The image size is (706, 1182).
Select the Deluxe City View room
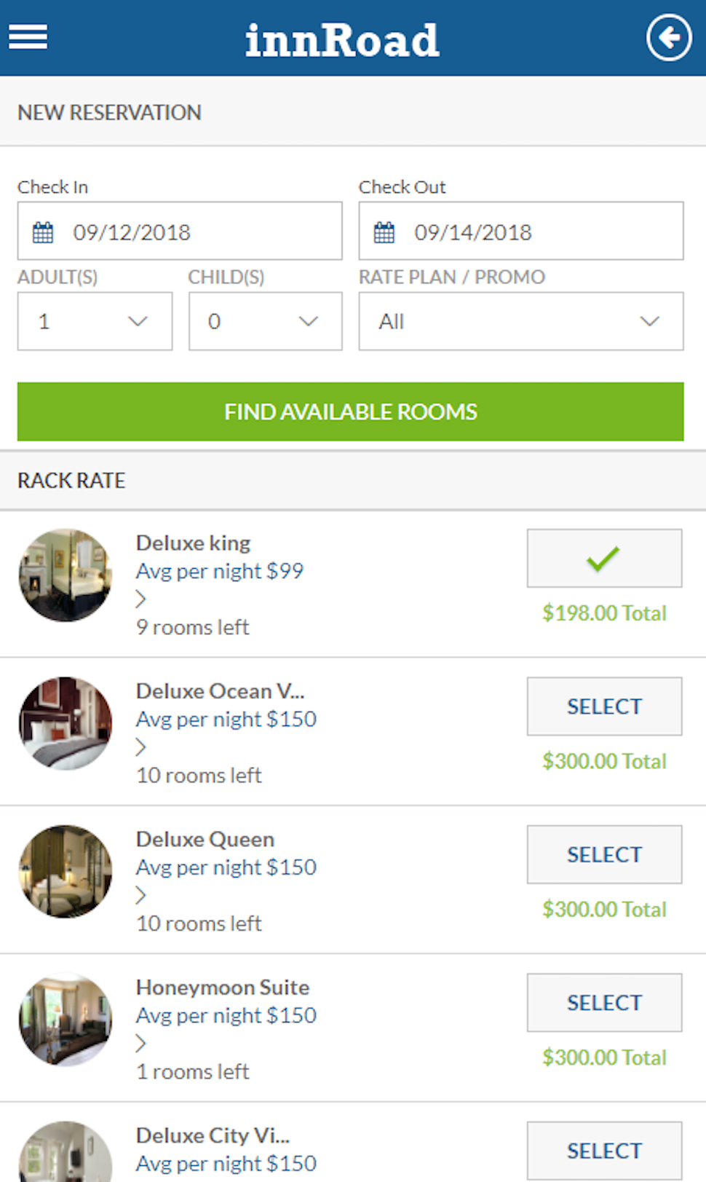tap(604, 1151)
